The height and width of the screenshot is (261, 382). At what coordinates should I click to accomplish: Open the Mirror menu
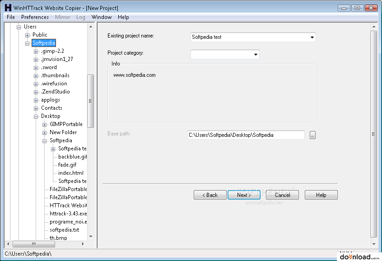click(63, 17)
